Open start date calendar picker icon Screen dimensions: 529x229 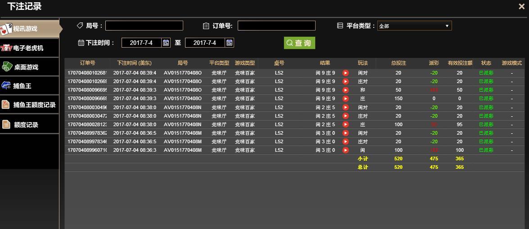166,43
